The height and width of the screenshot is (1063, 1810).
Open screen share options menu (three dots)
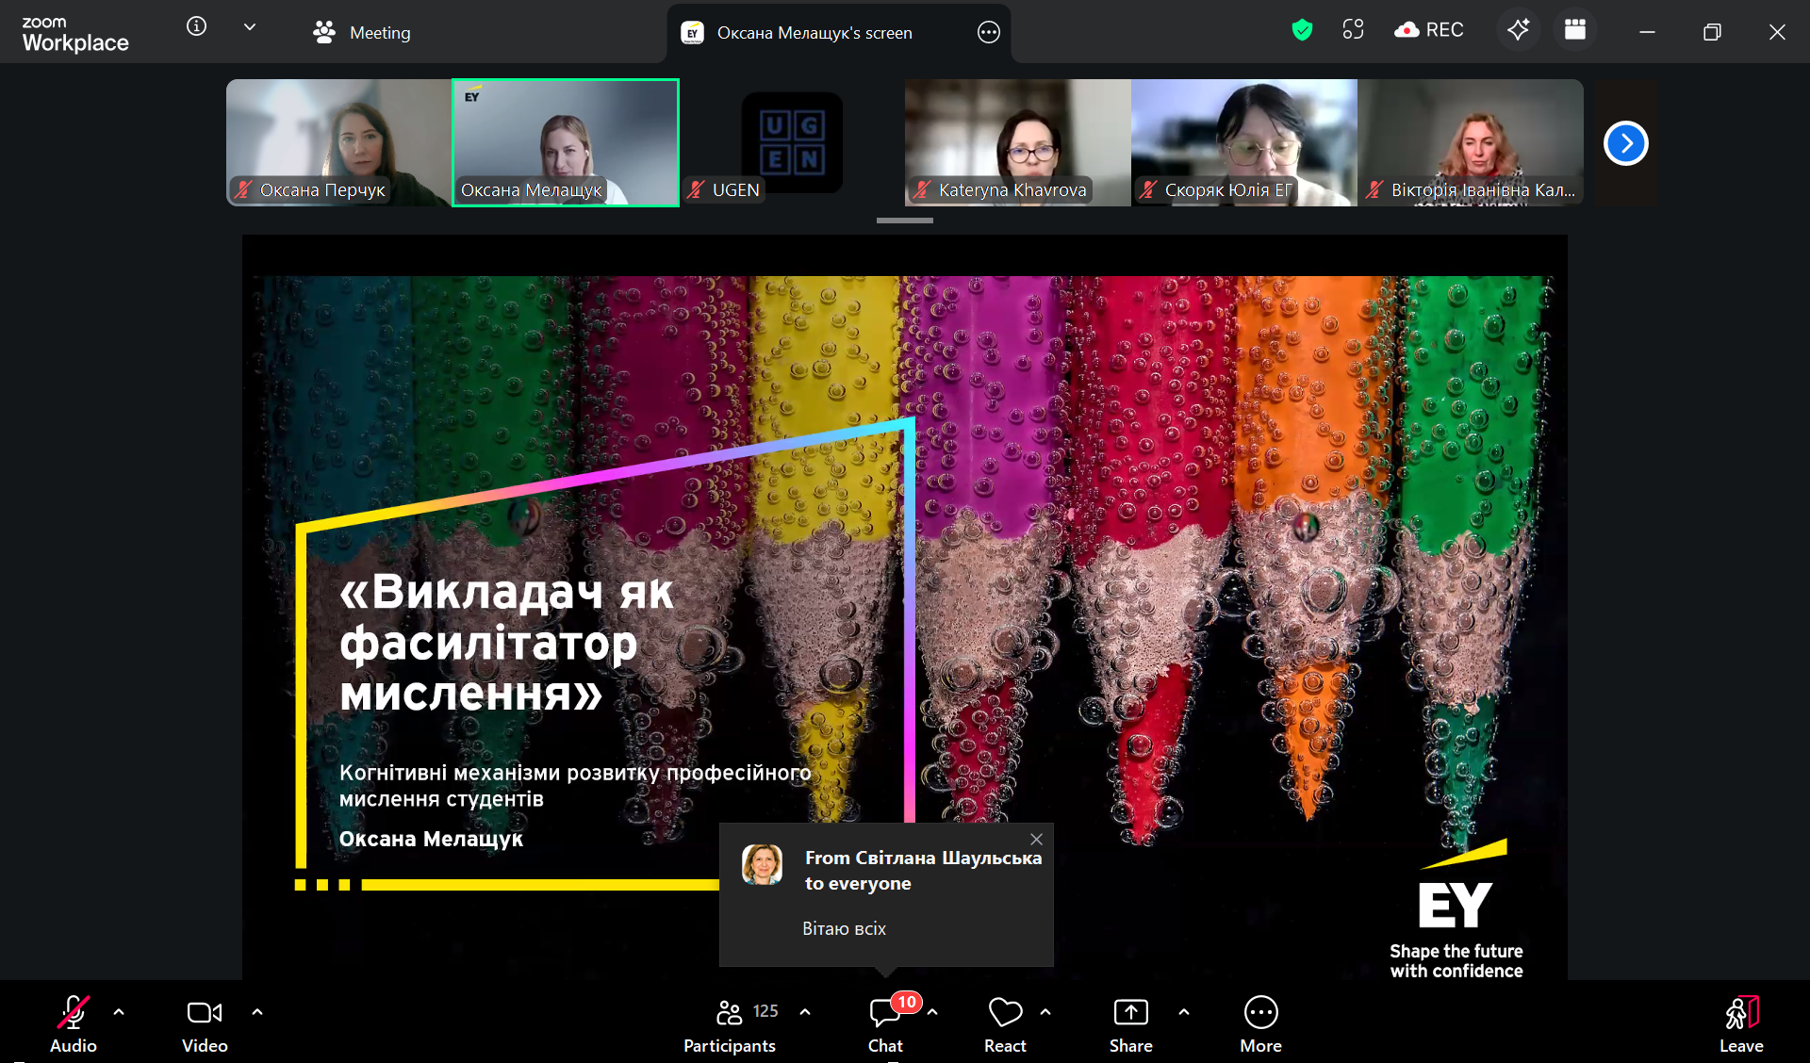point(988,33)
